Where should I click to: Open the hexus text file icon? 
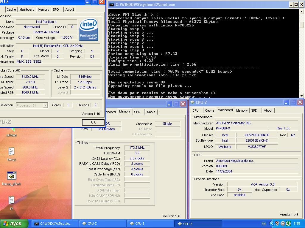pos(12,154)
